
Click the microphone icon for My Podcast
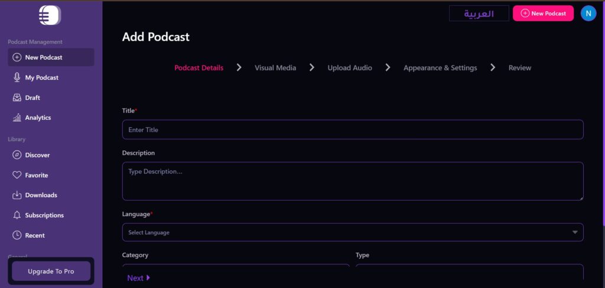(x=17, y=77)
